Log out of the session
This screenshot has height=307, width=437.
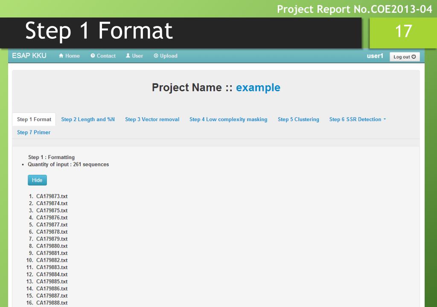click(405, 57)
